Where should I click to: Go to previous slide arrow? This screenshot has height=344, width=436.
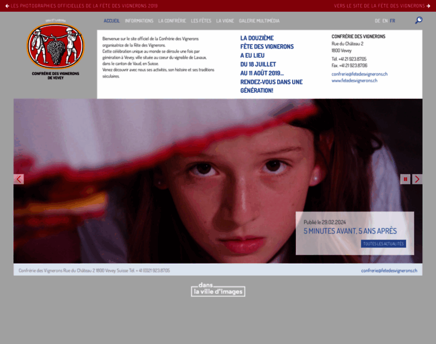(x=18, y=179)
